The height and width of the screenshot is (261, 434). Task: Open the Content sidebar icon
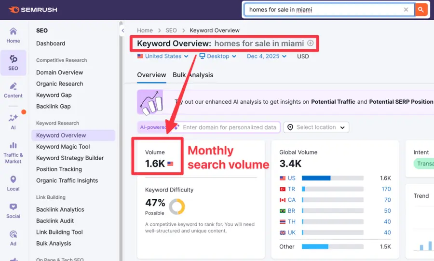click(x=13, y=90)
